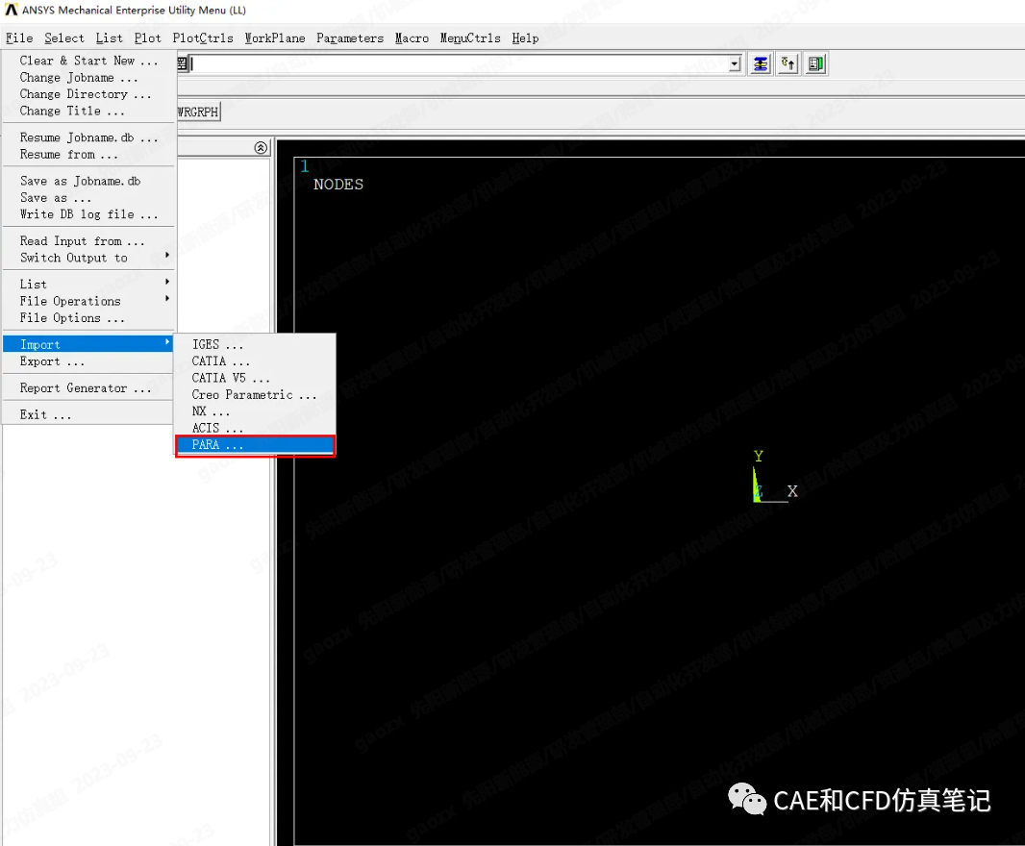The image size is (1025, 846).
Task: Open the Plot menu
Action: (147, 37)
